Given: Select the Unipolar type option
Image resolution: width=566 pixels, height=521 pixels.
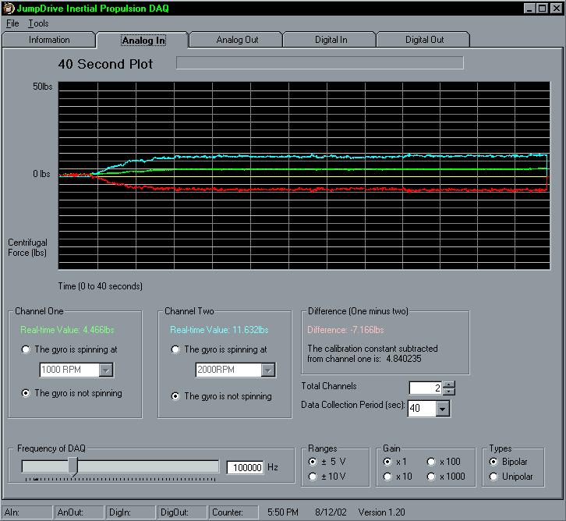Looking at the screenshot, I should click(x=494, y=477).
